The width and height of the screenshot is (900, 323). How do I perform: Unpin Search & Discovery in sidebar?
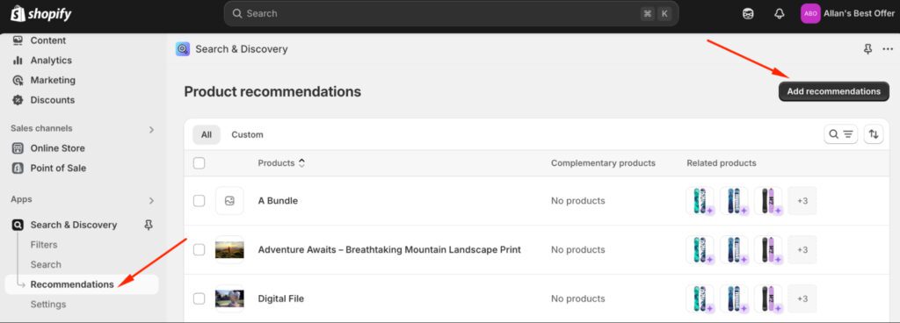pos(149,225)
